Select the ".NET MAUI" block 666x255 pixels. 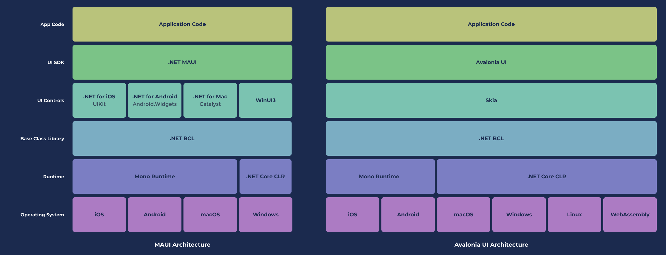tap(182, 62)
